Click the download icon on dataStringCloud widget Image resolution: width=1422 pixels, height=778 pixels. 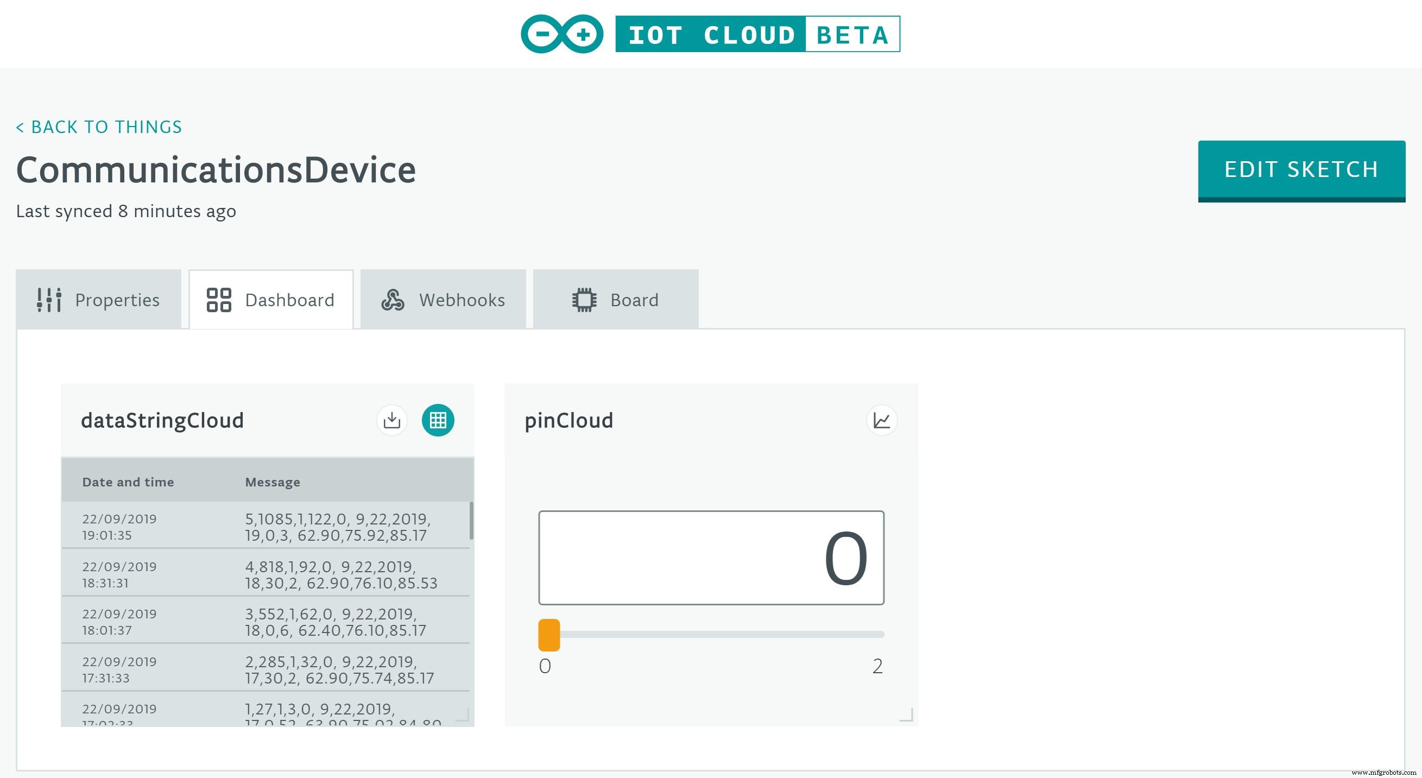coord(392,420)
